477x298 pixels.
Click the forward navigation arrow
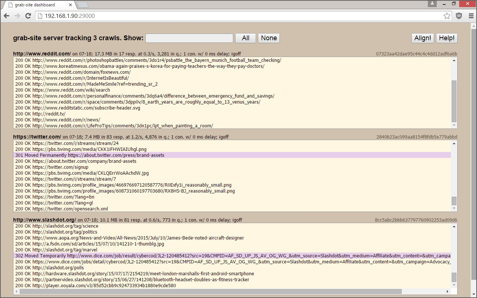(17, 16)
